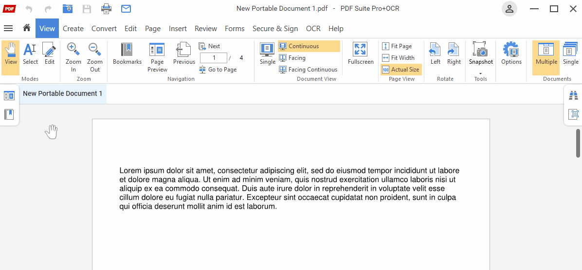Open the user account profile icon
This screenshot has width=582, height=270.
(509, 9)
